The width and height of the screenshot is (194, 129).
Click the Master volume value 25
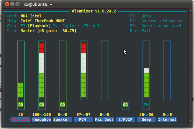click(x=21, y=115)
